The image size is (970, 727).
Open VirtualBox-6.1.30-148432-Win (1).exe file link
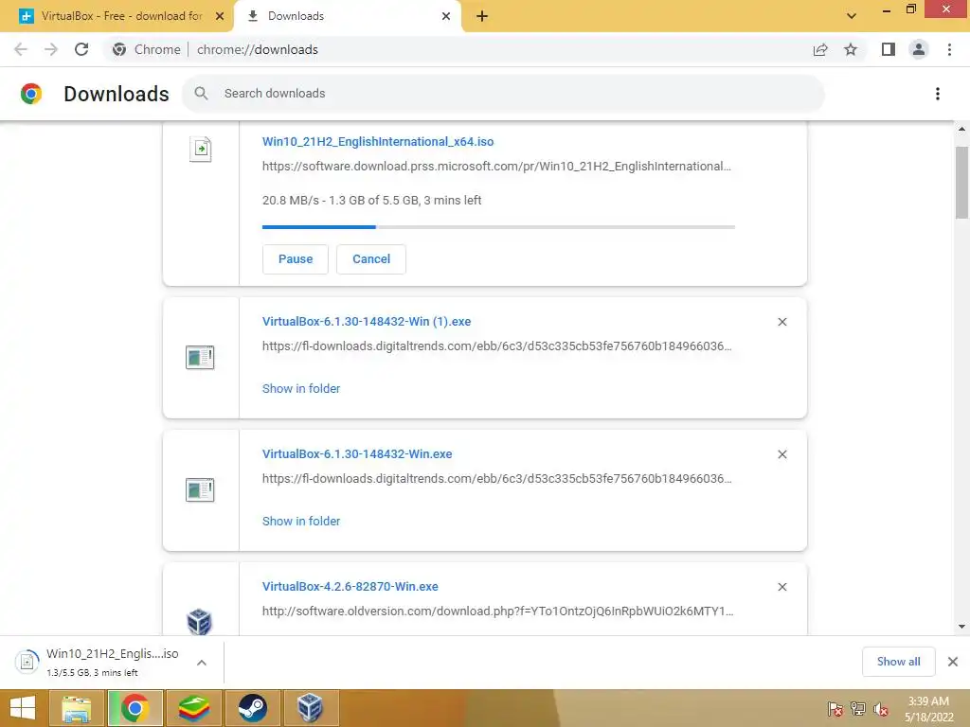367,322
